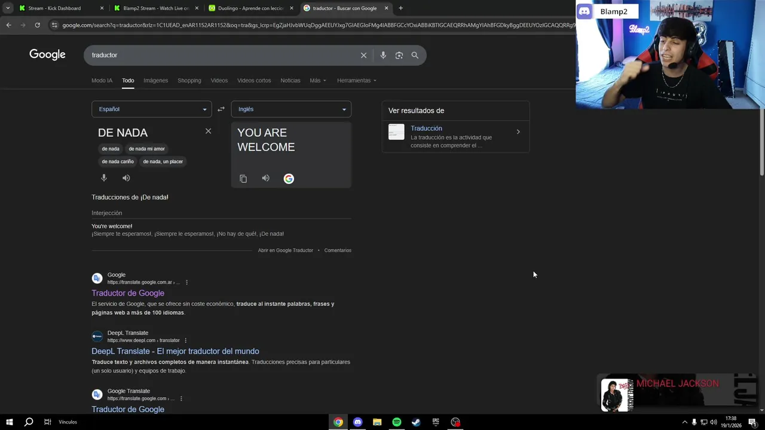Clear the search box with the X icon
The image size is (765, 430).
[363, 55]
